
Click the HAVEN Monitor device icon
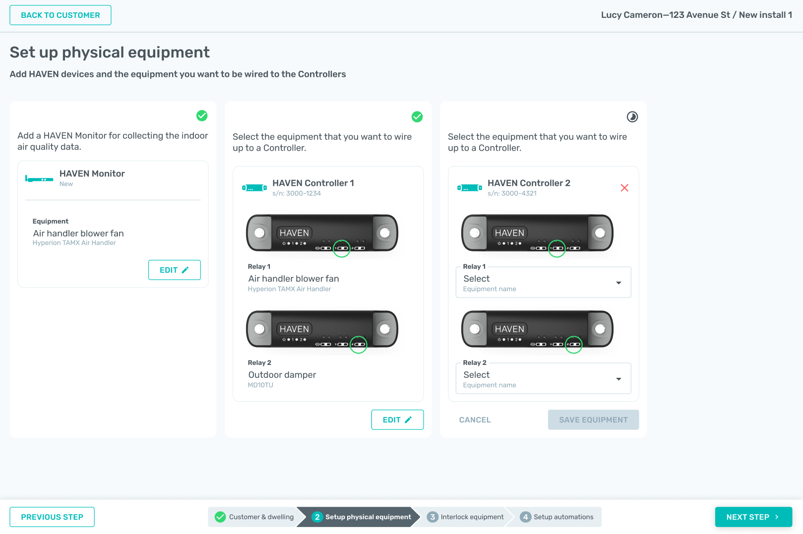pyautogui.click(x=39, y=178)
